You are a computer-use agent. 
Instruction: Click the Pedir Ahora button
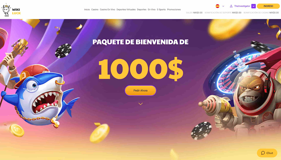(140, 91)
